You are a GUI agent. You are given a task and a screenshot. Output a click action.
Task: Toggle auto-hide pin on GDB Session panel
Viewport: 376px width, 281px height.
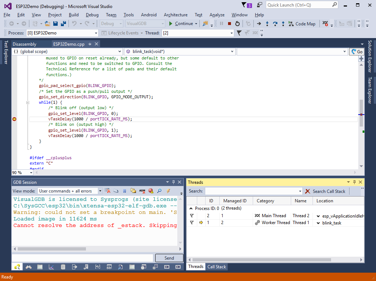pos(173,182)
